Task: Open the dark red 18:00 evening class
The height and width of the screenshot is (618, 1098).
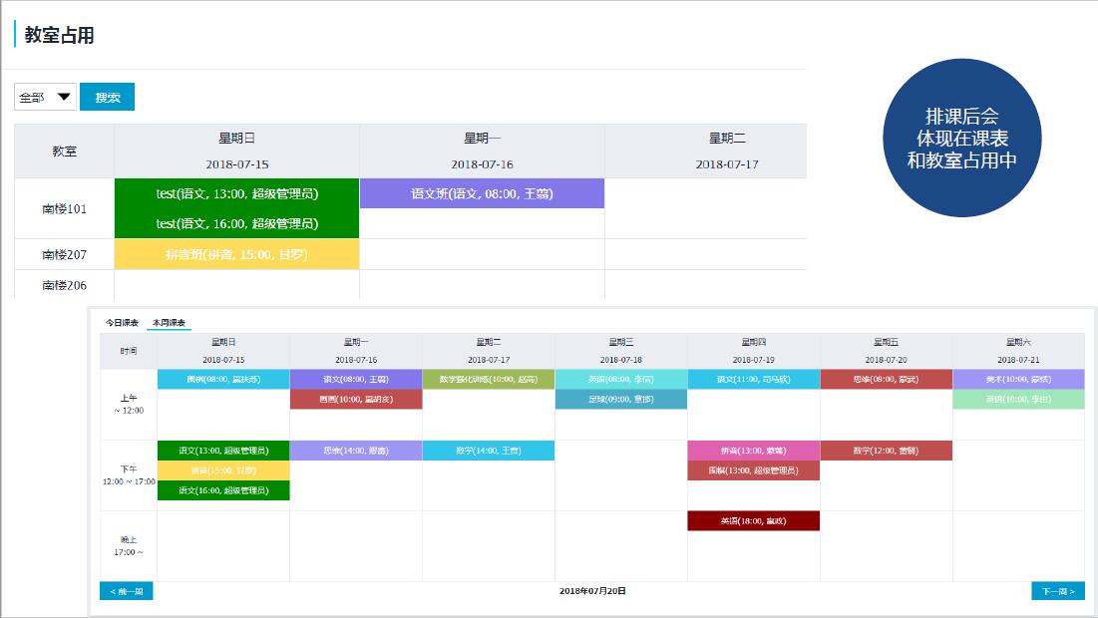Action: (753, 520)
